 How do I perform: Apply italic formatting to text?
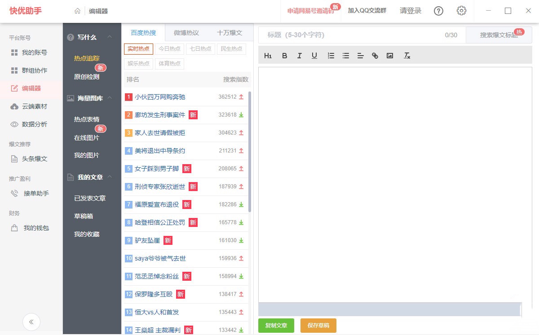pos(299,56)
